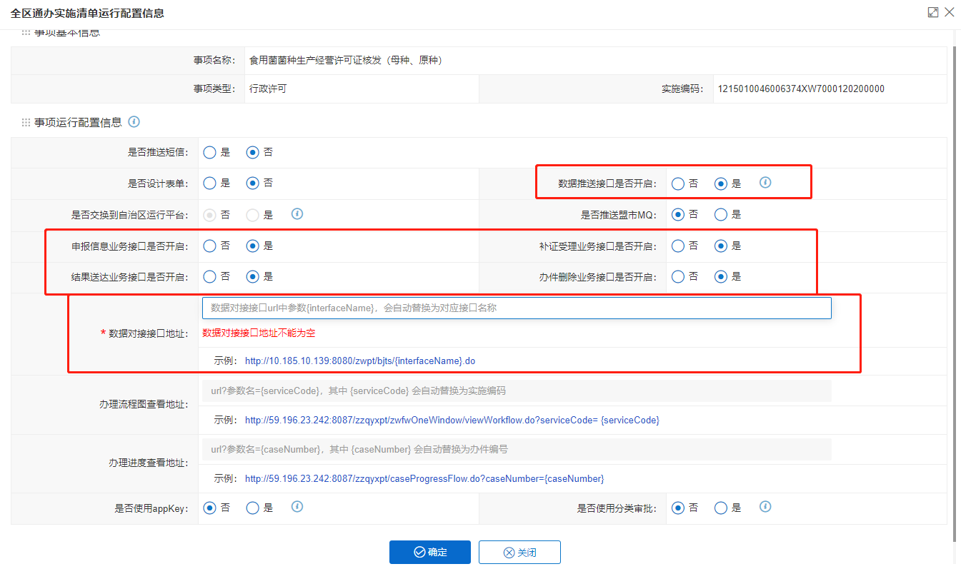Close dialog using top-right X icon

coord(949,12)
